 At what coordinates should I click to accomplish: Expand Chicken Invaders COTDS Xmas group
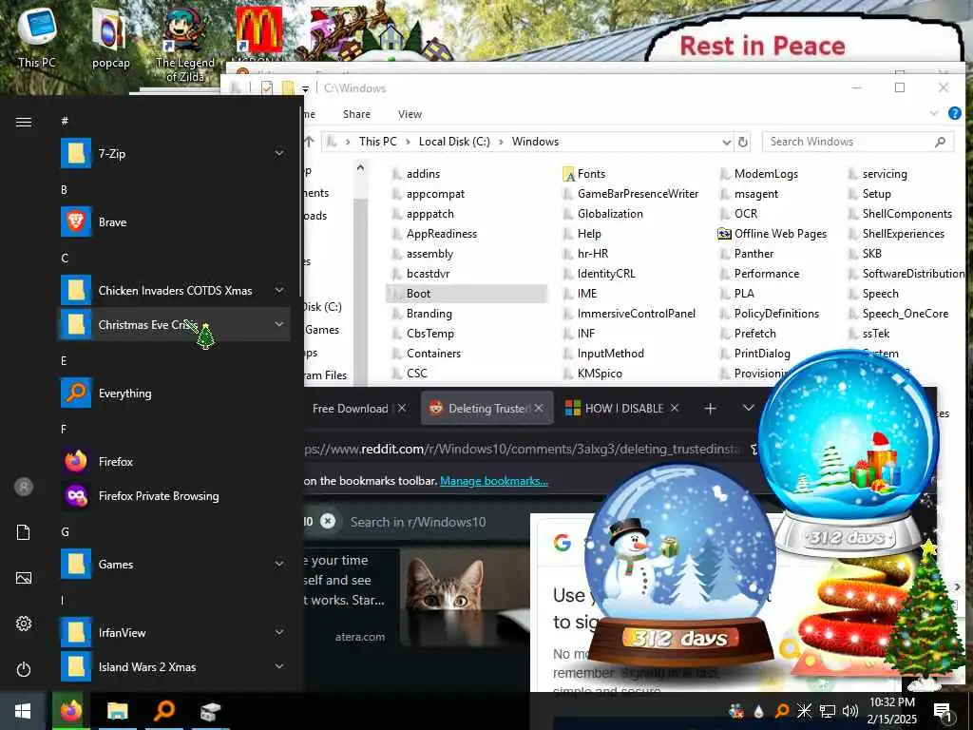pyautogui.click(x=279, y=290)
